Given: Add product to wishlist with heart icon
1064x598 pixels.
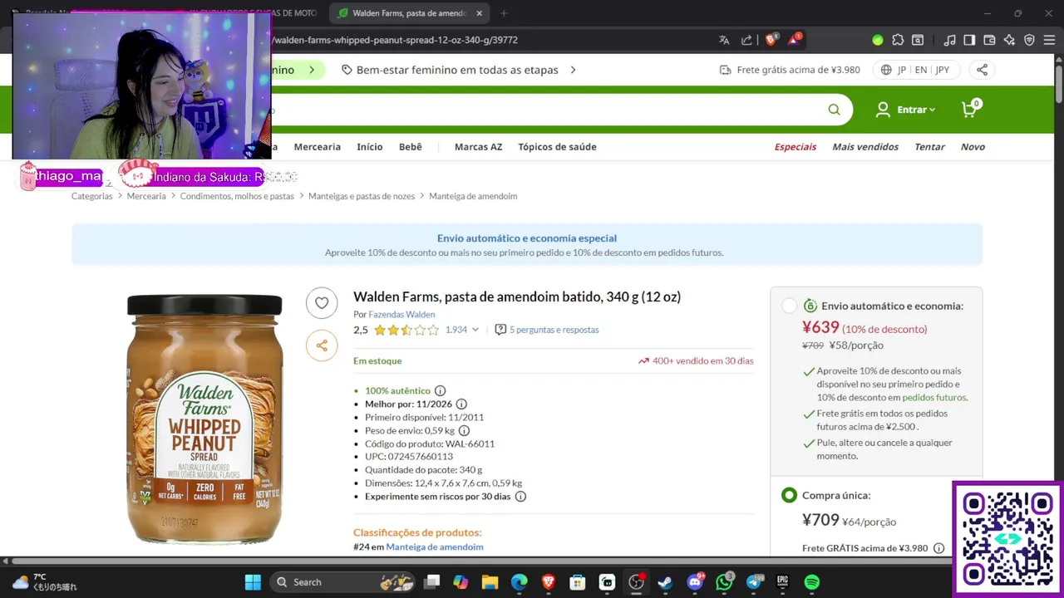Looking at the screenshot, I should pos(322,303).
